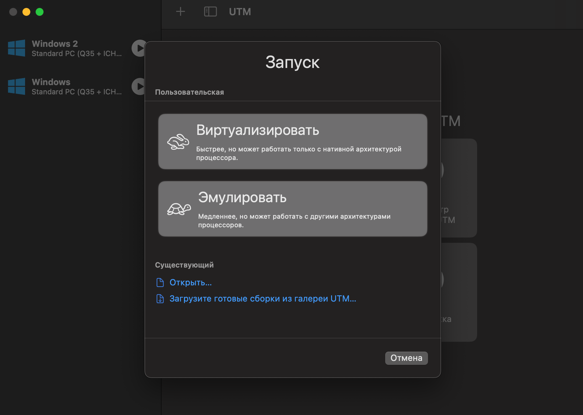The image size is (583, 415).
Task: Select the Windows 2 entry in list
Action: point(77,48)
